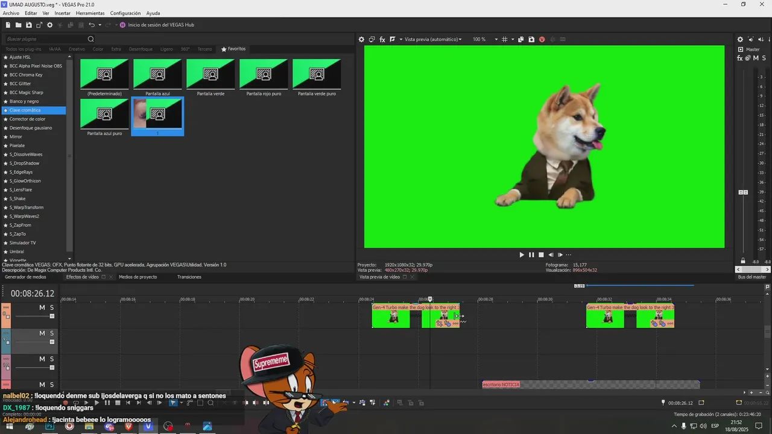The image size is (772, 434).
Task: Select the Desenfoque plugin category
Action: (x=141, y=49)
